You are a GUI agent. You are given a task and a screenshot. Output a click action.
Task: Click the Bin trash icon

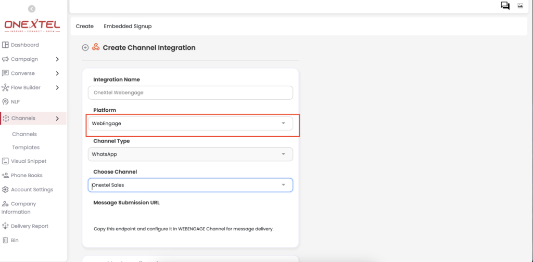coord(5,240)
